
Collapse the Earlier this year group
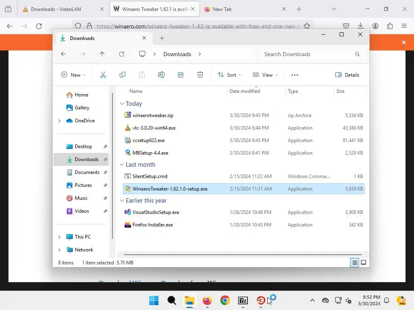(x=122, y=201)
